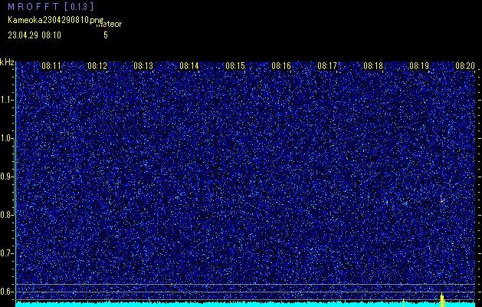Select the 08:13 time label

(x=143, y=66)
